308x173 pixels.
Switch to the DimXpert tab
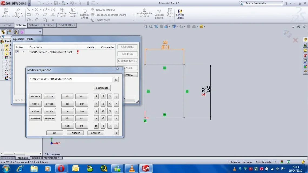pyautogui.click(x=48, y=25)
